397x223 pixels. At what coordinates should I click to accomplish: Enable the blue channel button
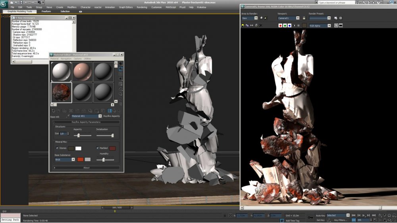[x=289, y=26]
